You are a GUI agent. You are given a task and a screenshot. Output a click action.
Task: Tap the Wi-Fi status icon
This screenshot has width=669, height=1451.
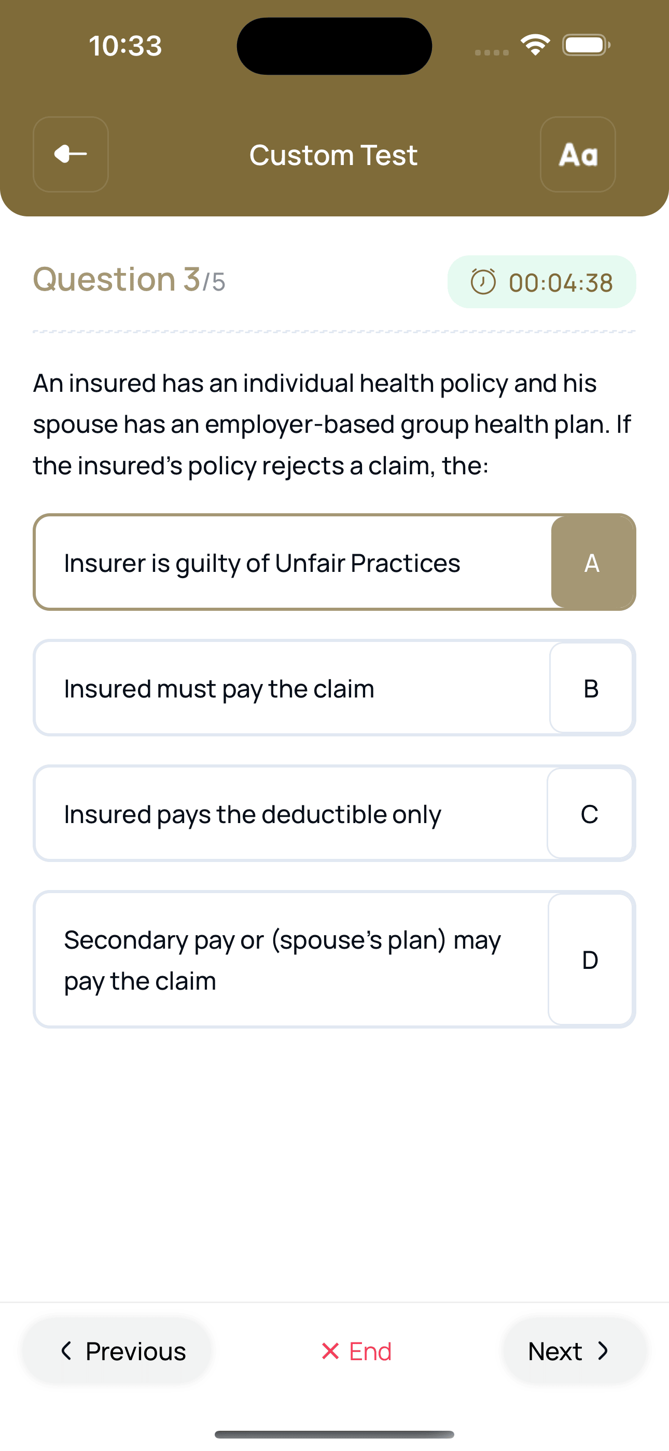[x=535, y=45]
